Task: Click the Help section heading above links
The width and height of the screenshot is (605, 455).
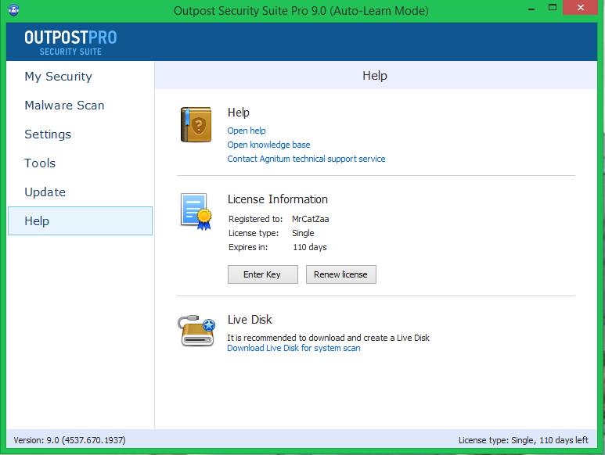Action: click(x=239, y=113)
